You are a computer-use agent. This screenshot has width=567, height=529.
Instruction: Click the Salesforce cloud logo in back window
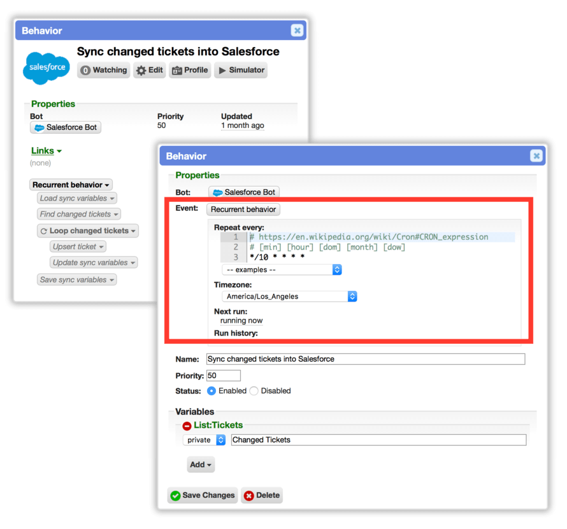pyautogui.click(x=47, y=68)
